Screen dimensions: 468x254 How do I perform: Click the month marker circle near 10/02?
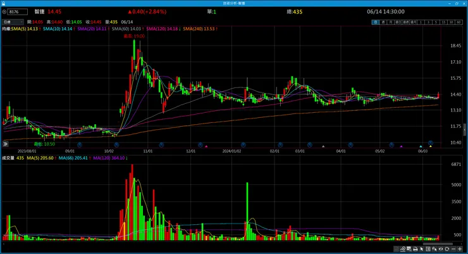(116, 144)
